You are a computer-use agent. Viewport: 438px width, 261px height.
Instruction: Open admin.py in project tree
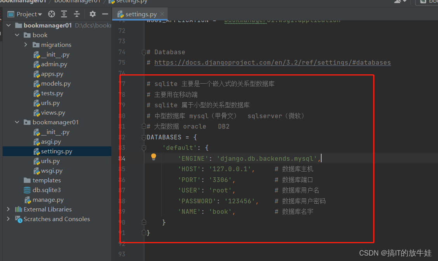[54, 64]
